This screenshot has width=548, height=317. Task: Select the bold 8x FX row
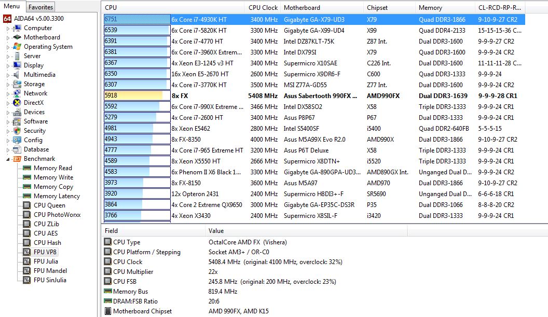[x=314, y=96]
